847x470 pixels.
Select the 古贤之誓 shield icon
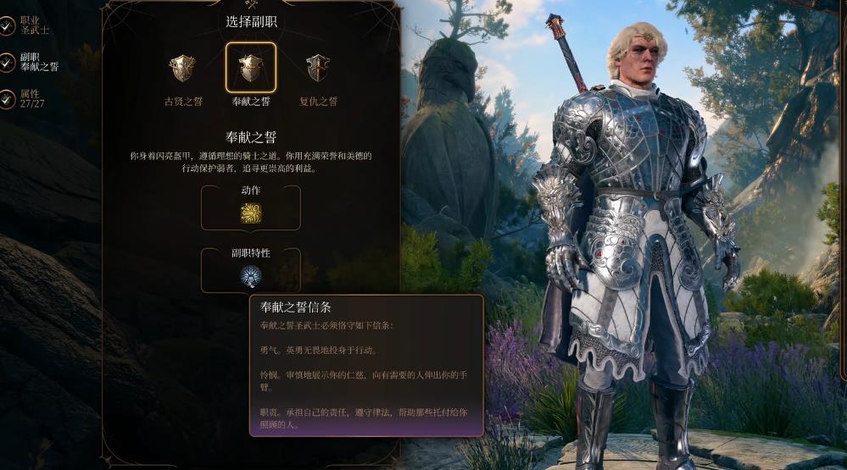coord(182,68)
